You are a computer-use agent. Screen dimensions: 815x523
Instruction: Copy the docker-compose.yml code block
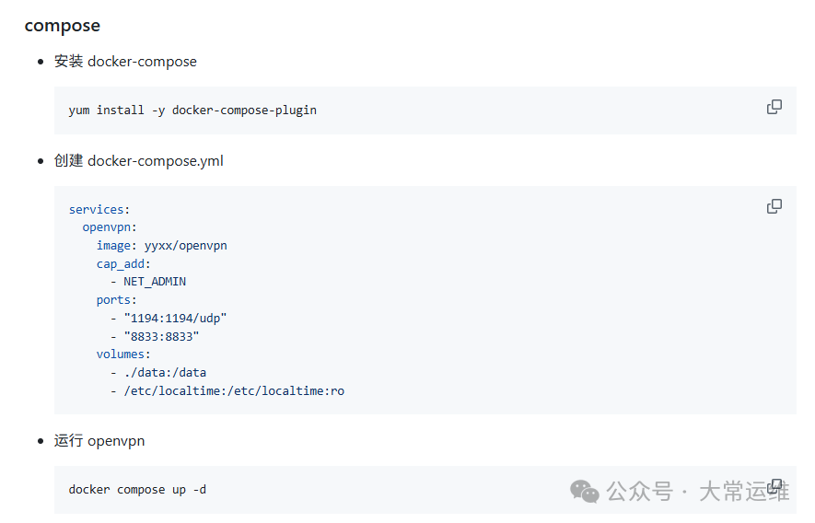tap(774, 206)
